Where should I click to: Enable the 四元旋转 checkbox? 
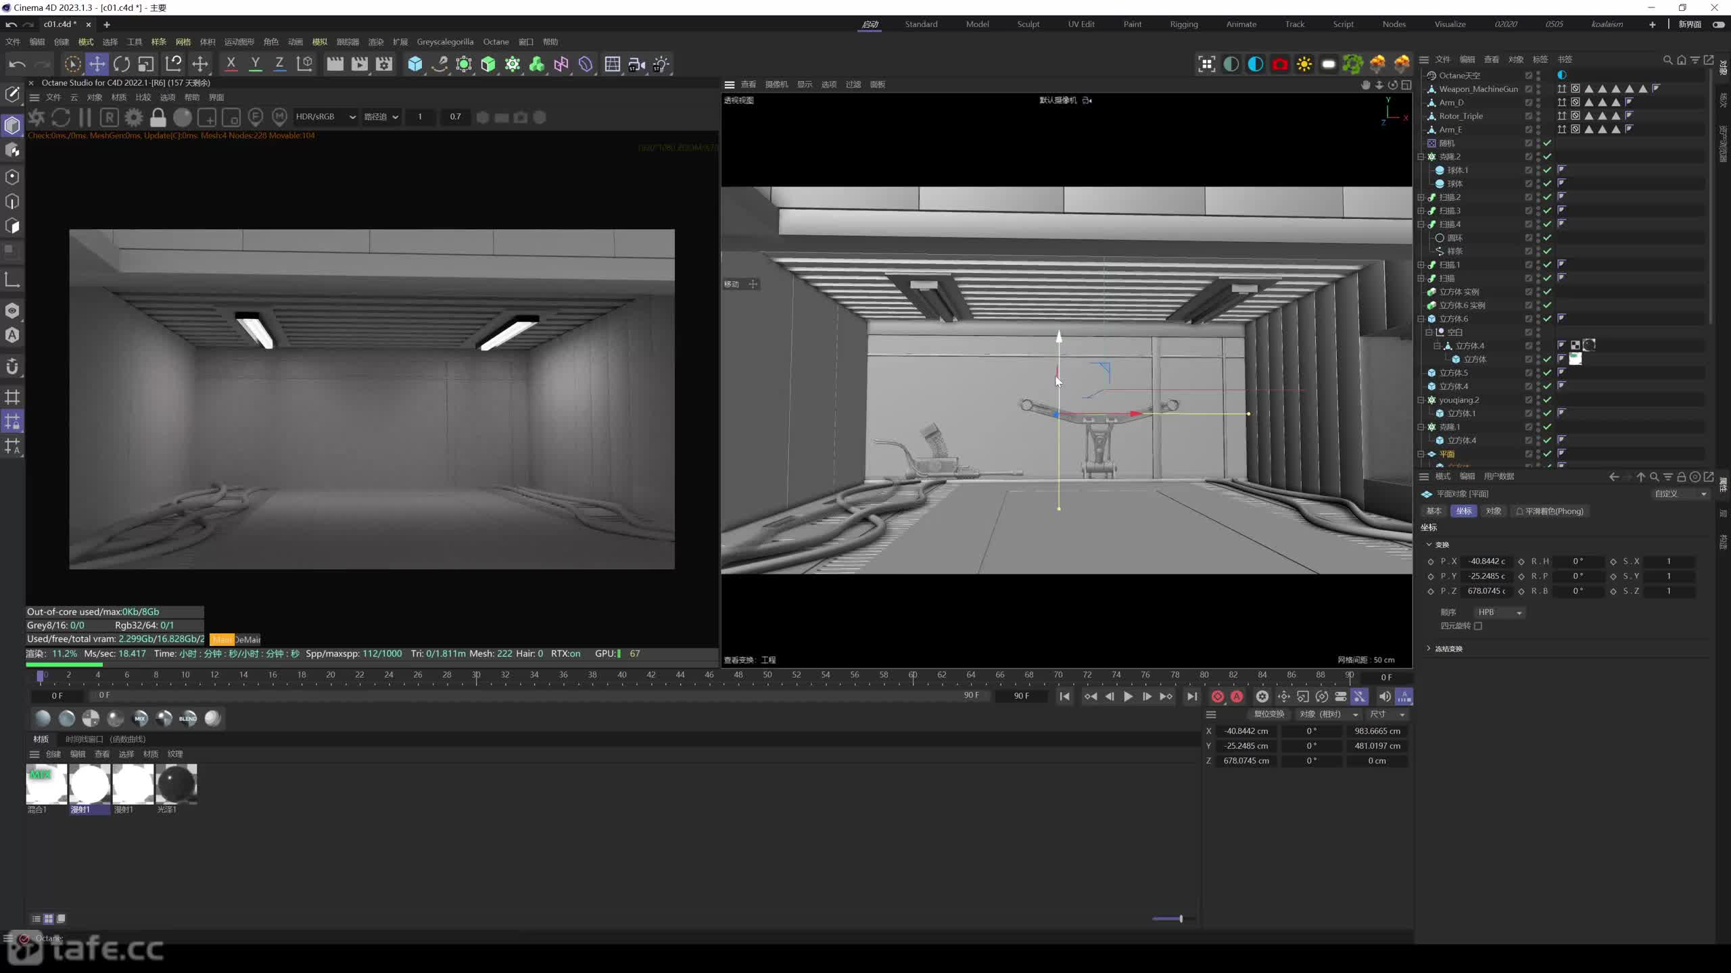[x=1478, y=626]
